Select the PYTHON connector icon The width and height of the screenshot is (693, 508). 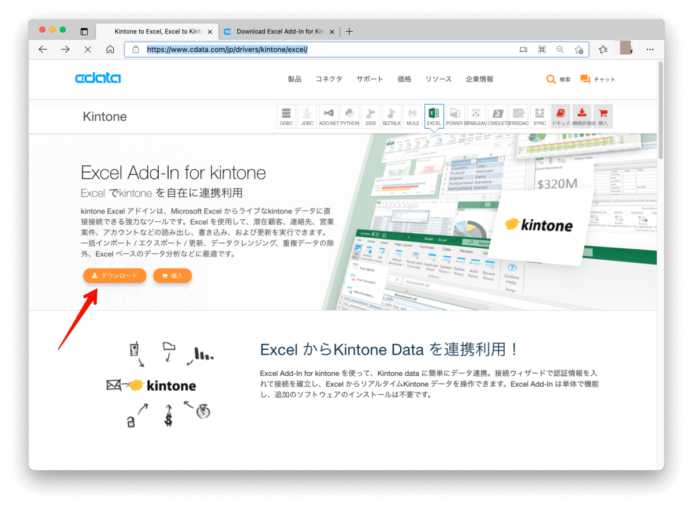(349, 116)
